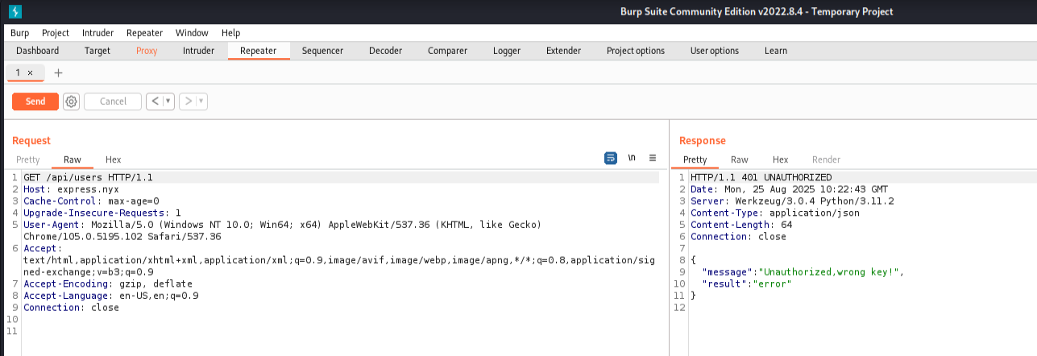Show the Render view of the response
Screen dimensions: 1037x356
click(826, 159)
